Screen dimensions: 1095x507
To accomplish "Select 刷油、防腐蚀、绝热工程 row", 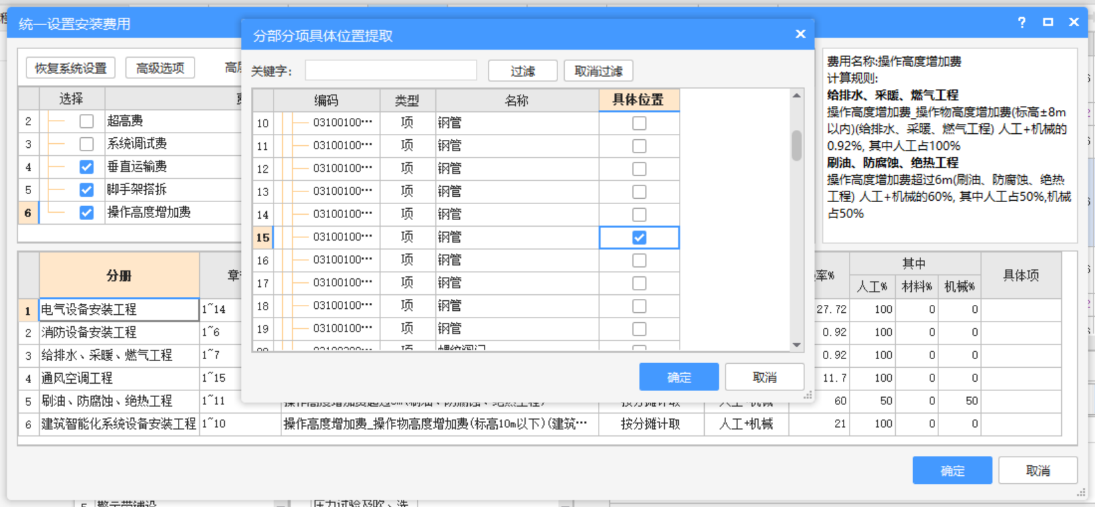I will tap(119, 401).
